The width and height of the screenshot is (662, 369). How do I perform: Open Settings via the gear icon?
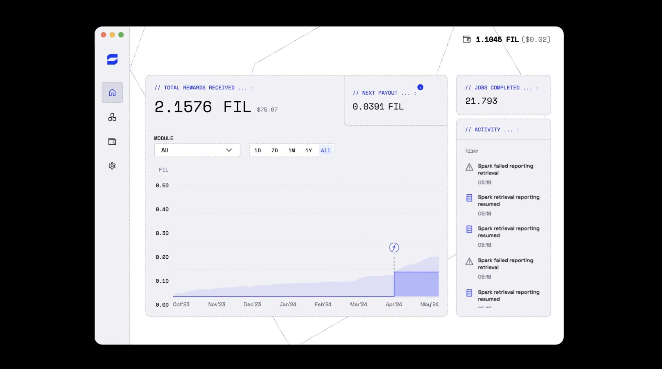[112, 166]
